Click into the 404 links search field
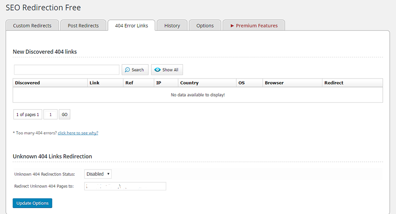 (67, 70)
